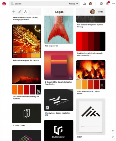Open the three-dot more options menu
This screenshot has width=116, height=141.
coord(113,4)
